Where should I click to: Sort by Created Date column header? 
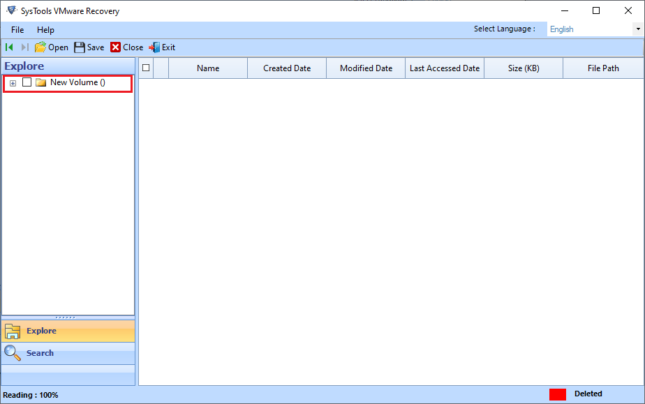tap(287, 68)
